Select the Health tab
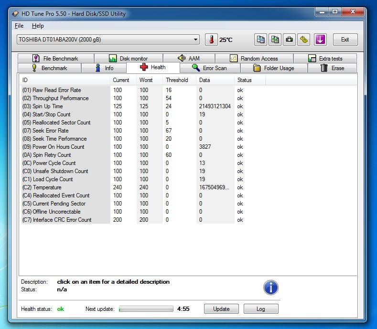The height and width of the screenshot is (329, 377). (153, 67)
